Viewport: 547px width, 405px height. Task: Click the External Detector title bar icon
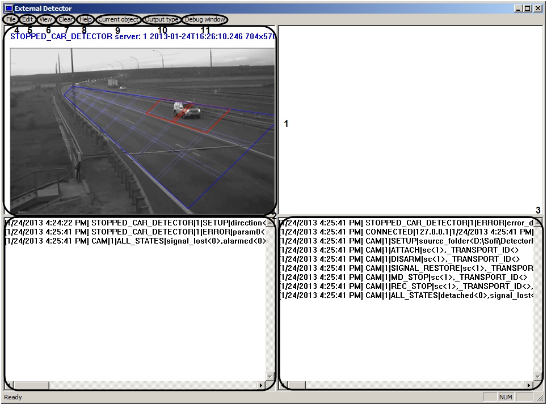tap(9, 8)
